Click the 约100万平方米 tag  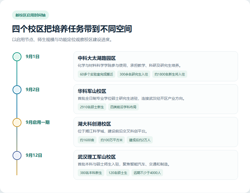(111, 140)
